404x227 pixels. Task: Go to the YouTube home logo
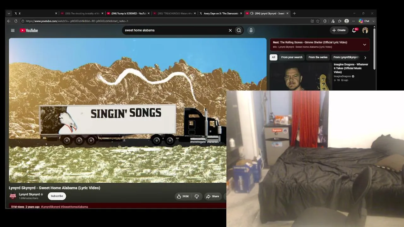(29, 30)
